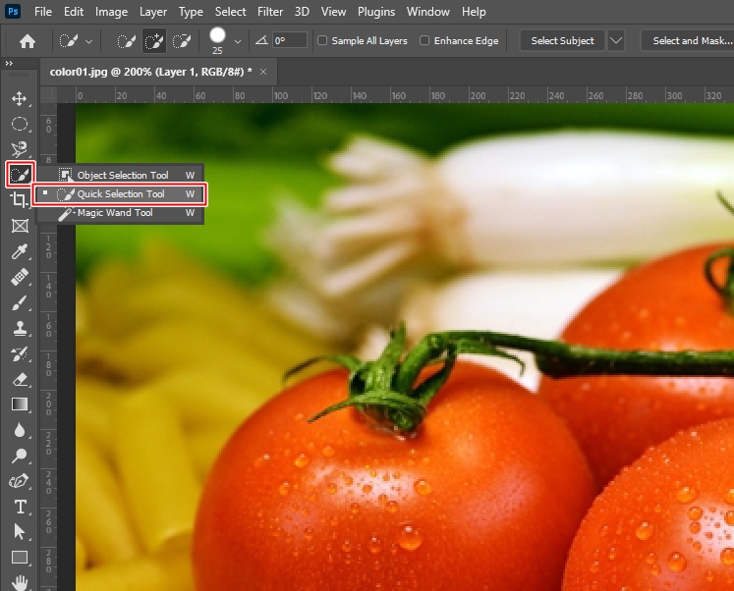Viewport: 734px width, 591px height.
Task: Open the Select Subject dropdown arrow
Action: pos(616,40)
